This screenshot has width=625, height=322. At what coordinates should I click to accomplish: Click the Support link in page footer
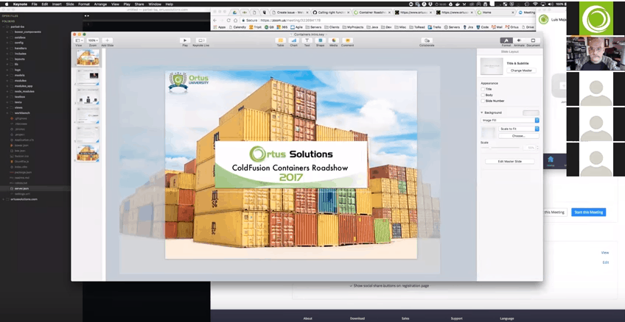pos(456,318)
